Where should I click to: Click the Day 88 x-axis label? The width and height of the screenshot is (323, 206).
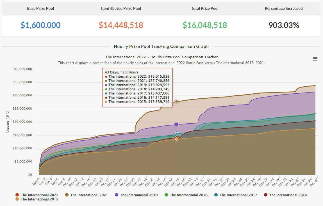(x=314, y=182)
